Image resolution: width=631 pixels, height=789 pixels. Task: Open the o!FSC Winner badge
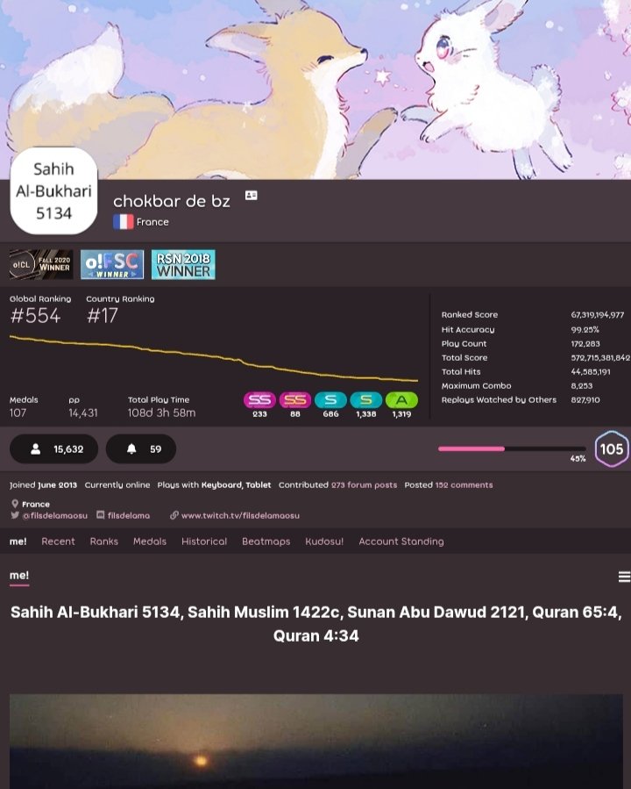pos(112,264)
